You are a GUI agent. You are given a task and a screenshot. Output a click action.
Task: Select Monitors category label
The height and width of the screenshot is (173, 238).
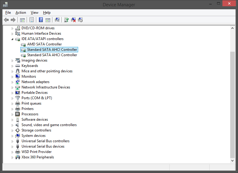[29, 76]
